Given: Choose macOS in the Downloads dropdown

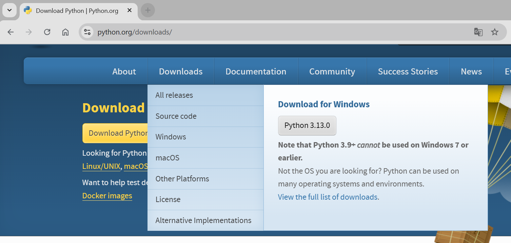Looking at the screenshot, I should point(167,158).
